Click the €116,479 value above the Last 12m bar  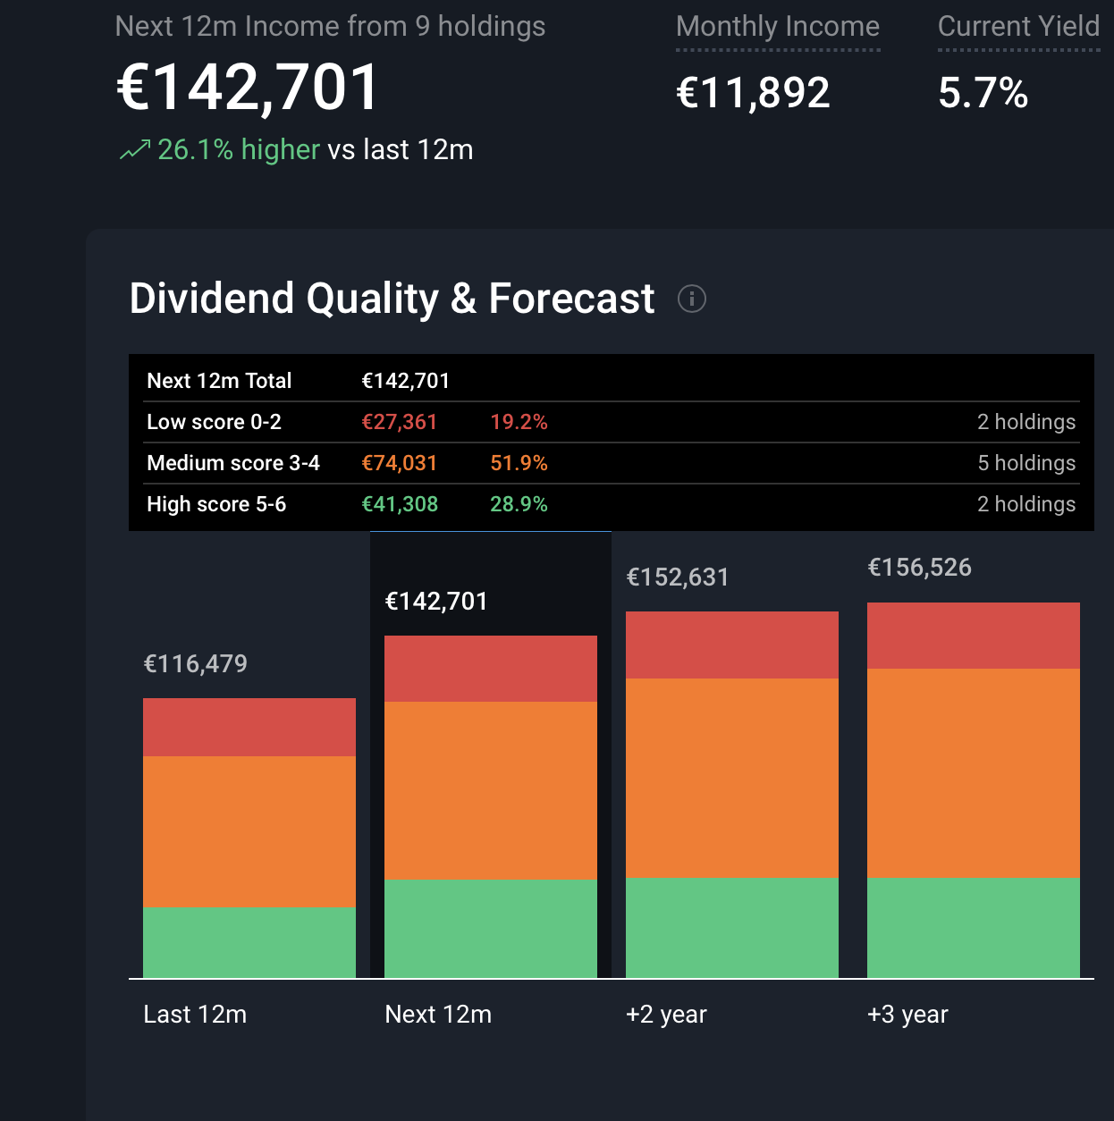click(x=196, y=664)
